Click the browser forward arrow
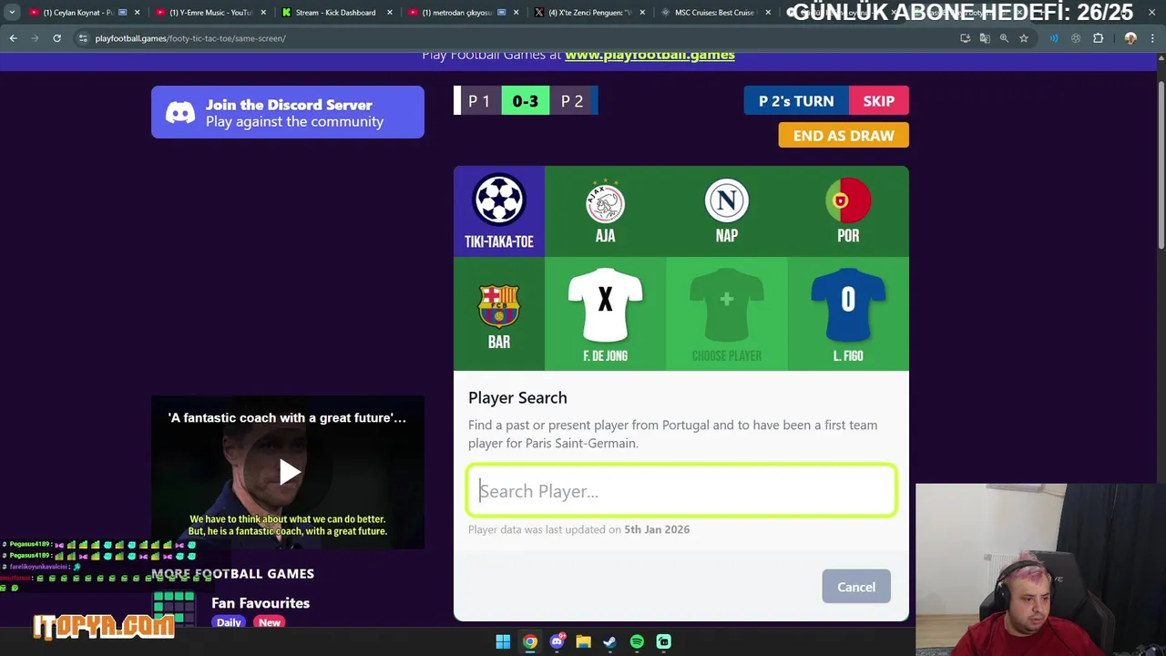Viewport: 1166px width, 656px height. 36,38
